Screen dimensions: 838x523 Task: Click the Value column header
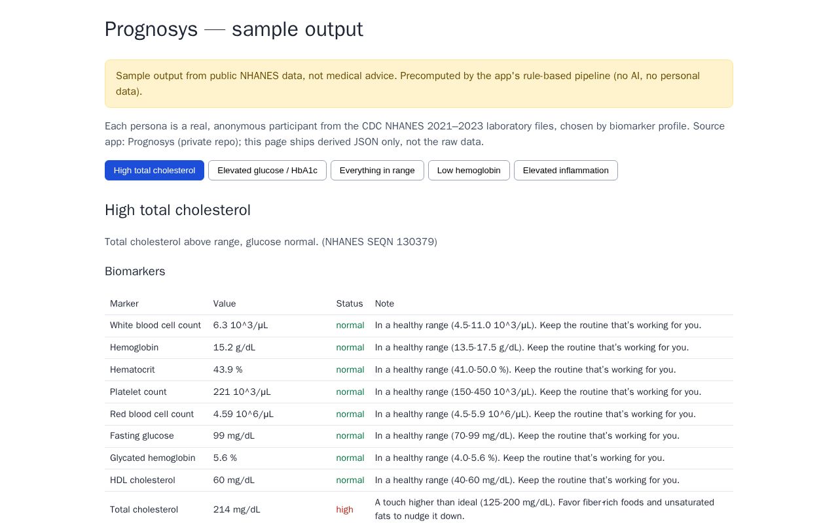[x=225, y=303]
